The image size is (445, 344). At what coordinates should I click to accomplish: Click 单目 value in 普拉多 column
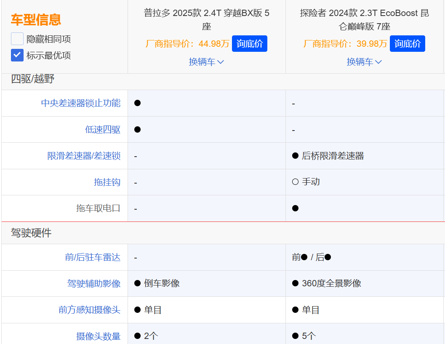click(153, 309)
